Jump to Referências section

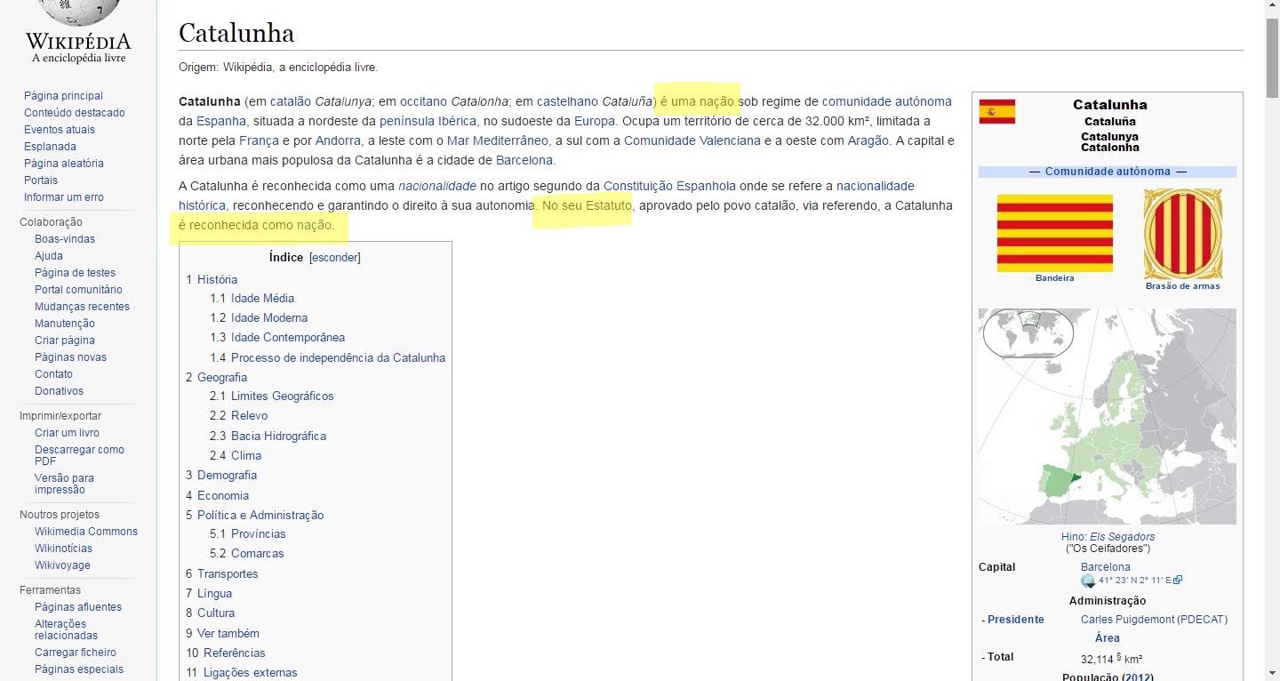(x=235, y=653)
